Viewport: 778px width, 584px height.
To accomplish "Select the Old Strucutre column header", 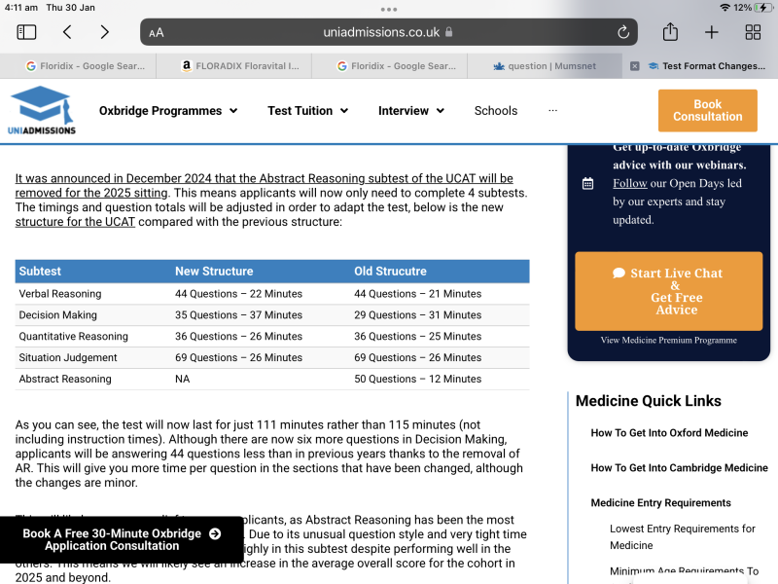I will click(390, 272).
